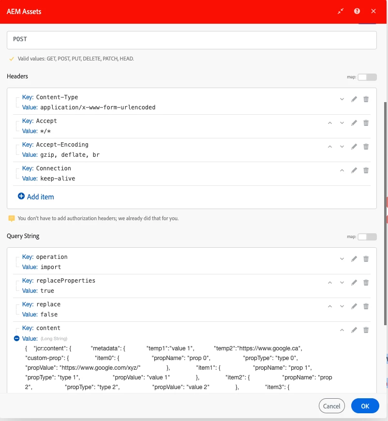
Task: Move replaceProperties item down
Action: pyautogui.click(x=342, y=283)
